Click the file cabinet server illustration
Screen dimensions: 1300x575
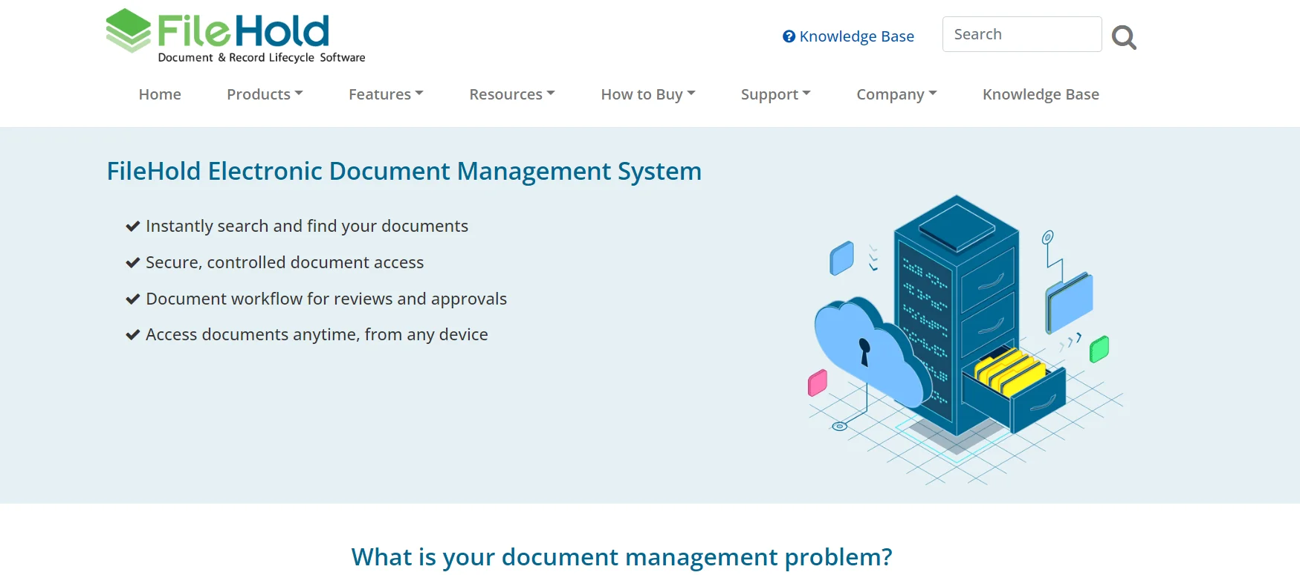point(966,340)
